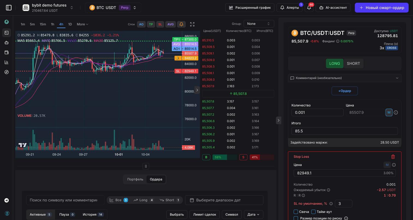Expand the Комментарий (необязательно) section
This screenshot has height=220, width=413.
(345, 78)
